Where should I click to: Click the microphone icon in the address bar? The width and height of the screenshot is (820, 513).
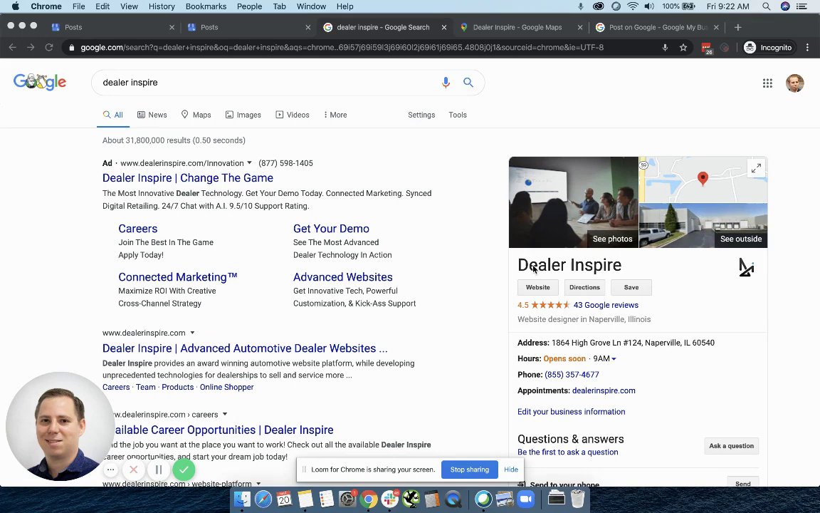click(665, 48)
